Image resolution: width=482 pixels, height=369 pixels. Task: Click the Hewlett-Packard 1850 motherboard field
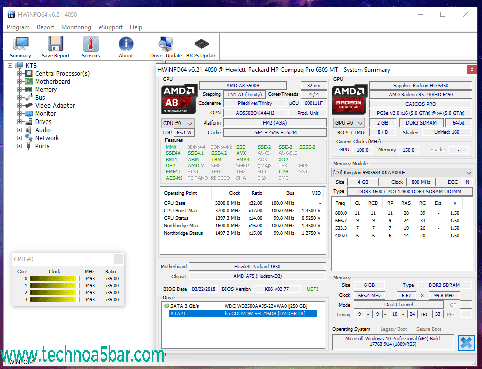257,267
